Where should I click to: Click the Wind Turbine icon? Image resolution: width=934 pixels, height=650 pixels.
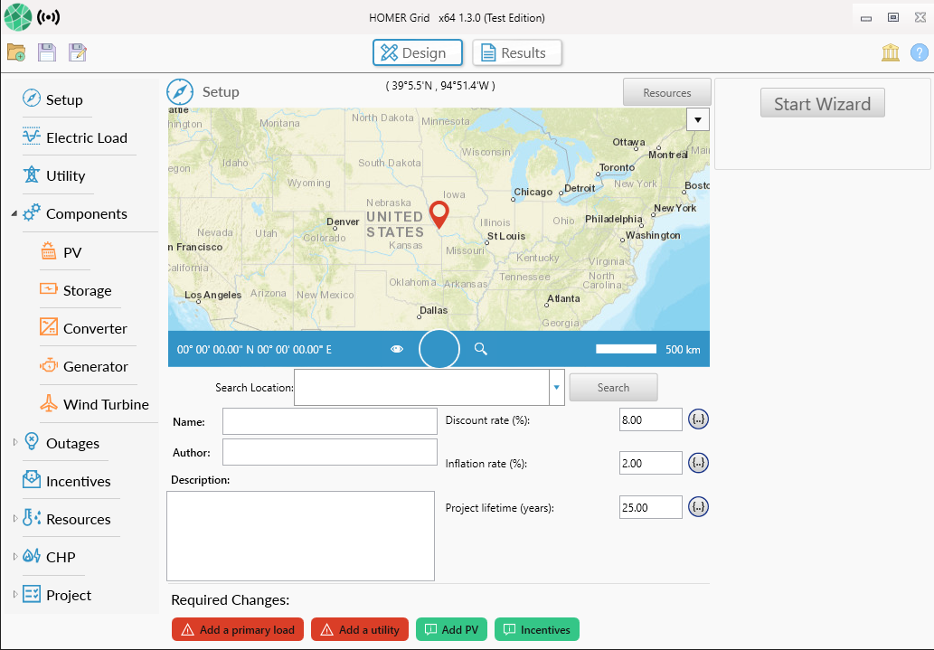pos(49,403)
